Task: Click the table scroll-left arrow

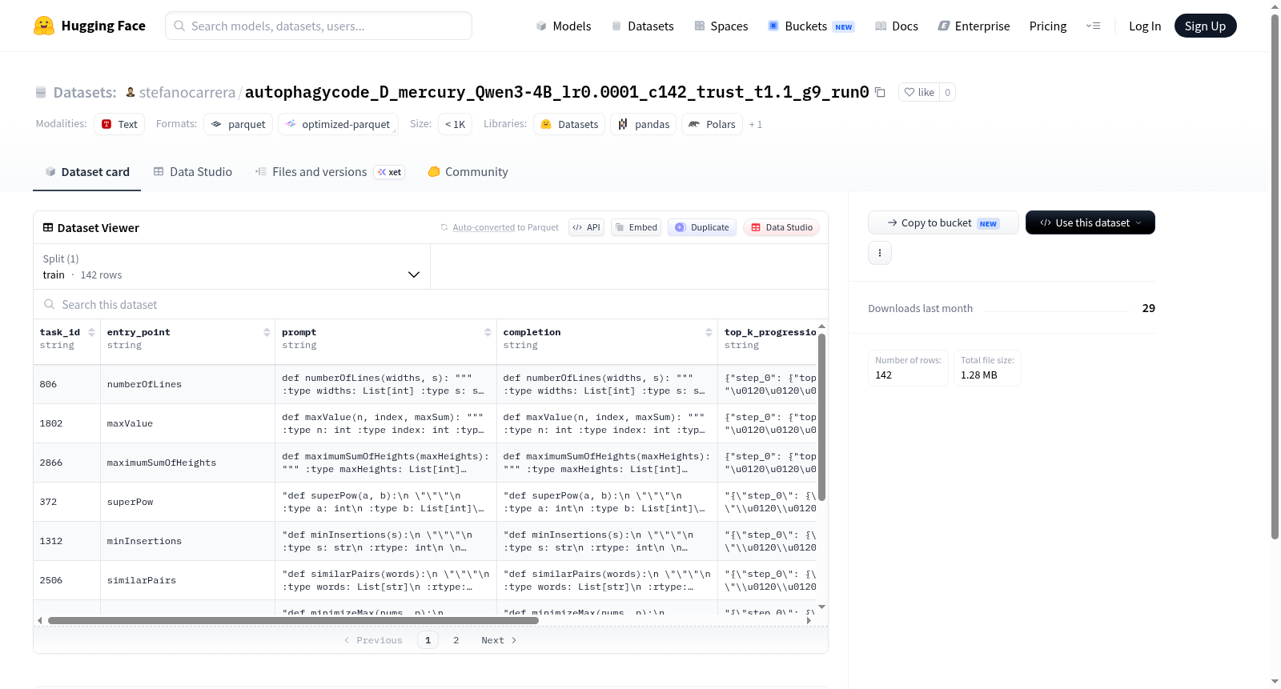Action: [40, 620]
